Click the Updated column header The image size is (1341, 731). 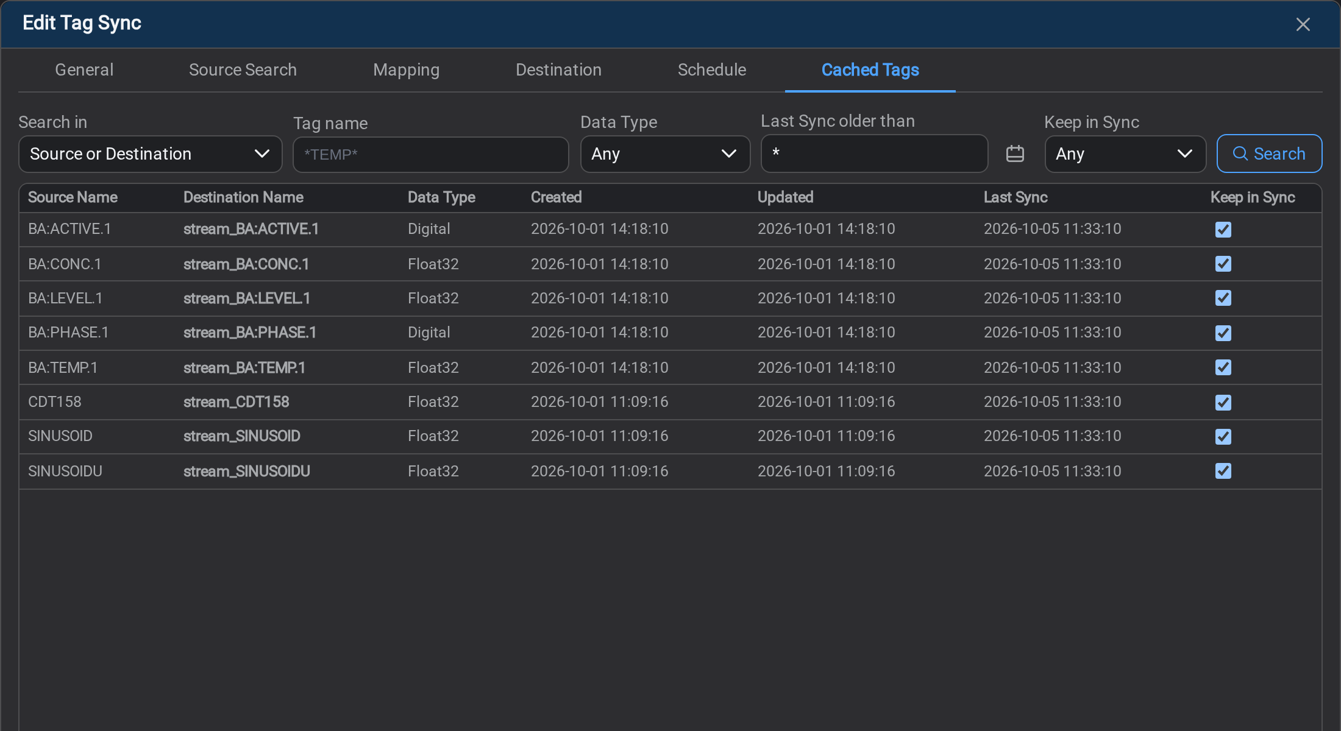click(785, 197)
